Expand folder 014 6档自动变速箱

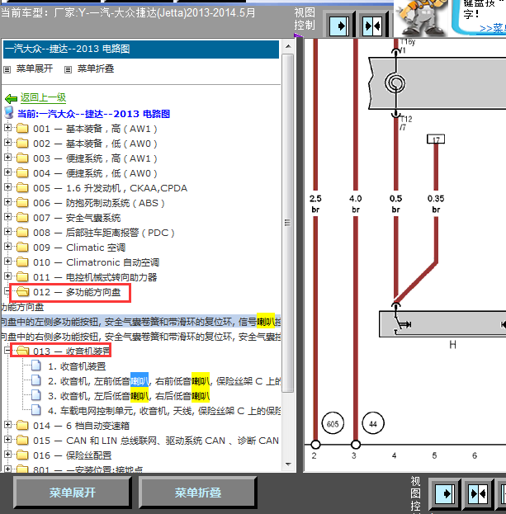point(8,425)
